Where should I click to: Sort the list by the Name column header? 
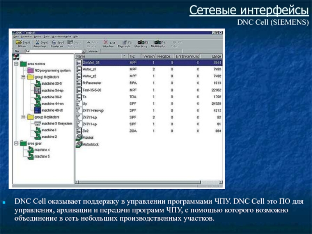click(99, 56)
